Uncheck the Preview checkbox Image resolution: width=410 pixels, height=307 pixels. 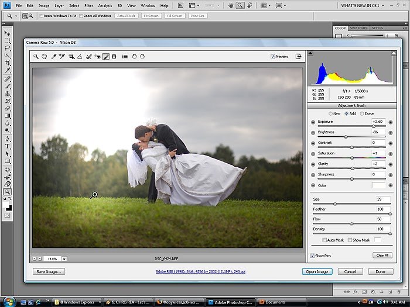tap(273, 57)
